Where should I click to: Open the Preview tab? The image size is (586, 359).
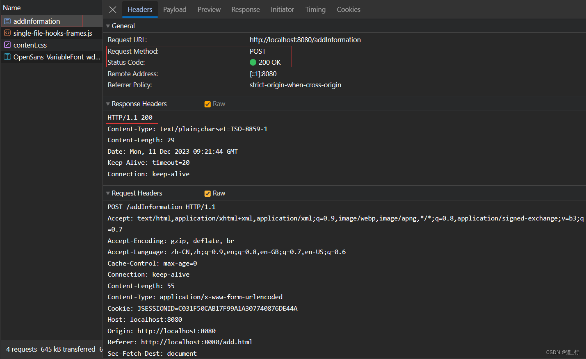pos(209,9)
